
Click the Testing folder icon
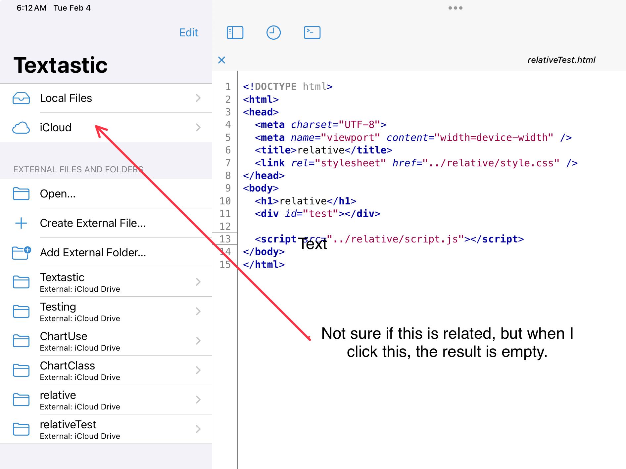21,312
